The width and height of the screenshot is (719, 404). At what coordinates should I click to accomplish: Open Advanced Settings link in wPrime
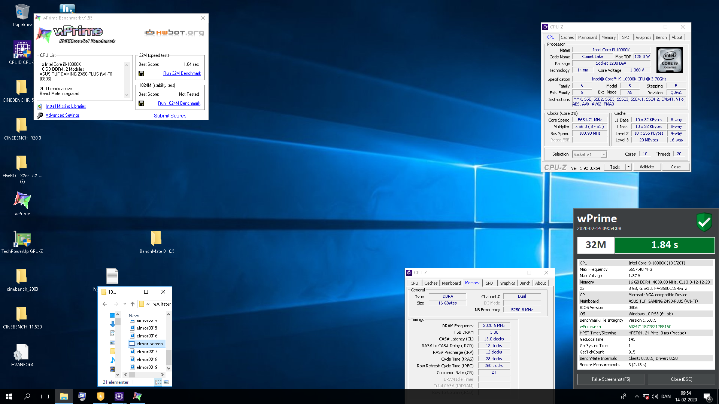pos(63,115)
